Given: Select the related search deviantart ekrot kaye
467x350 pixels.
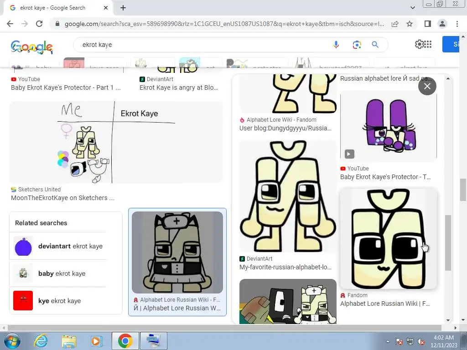Looking at the screenshot, I should [x=58, y=246].
